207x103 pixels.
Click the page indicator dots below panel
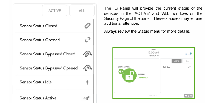point(153,96)
